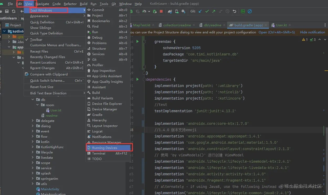Image resolution: width=328 pixels, height=195 pixels.
Task: Click Git Rollback undo arrow icon
Action: 235,12
